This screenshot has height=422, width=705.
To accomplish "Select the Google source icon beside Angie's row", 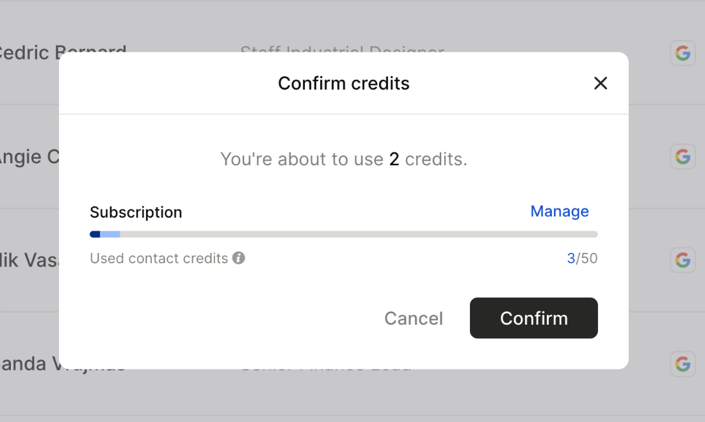I will point(683,156).
